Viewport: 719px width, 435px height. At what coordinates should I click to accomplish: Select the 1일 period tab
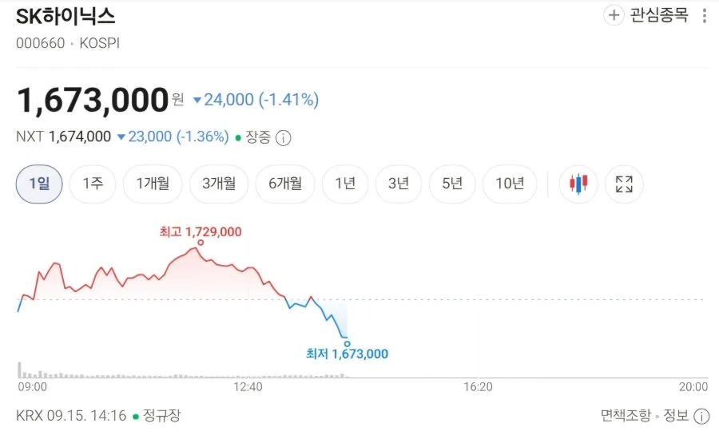point(39,184)
